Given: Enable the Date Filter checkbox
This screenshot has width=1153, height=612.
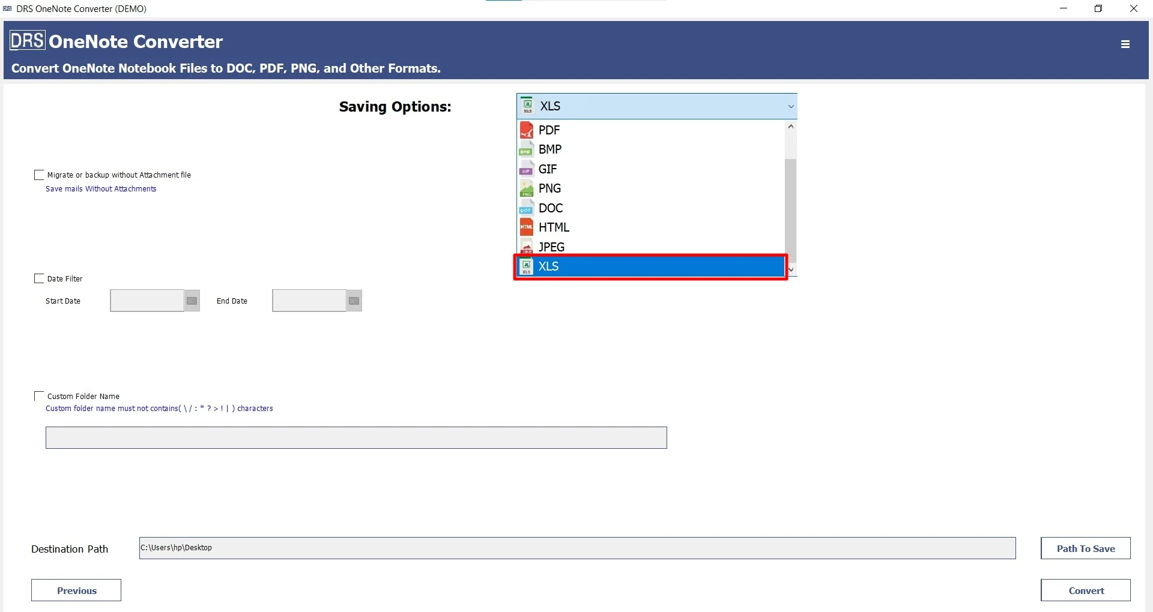Looking at the screenshot, I should click(x=39, y=278).
